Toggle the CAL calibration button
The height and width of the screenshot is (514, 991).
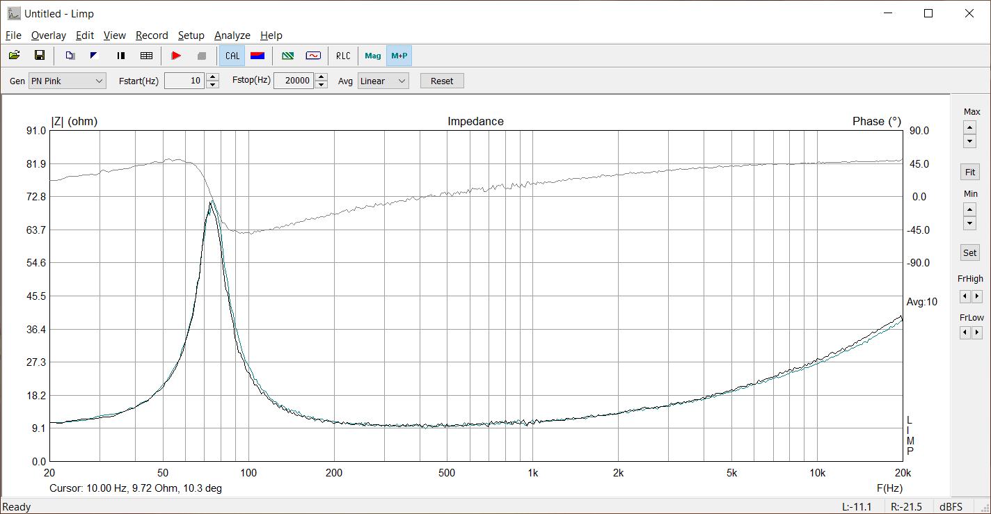pos(232,56)
